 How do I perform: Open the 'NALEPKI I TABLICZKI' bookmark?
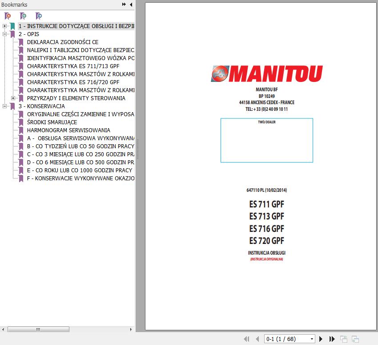click(x=80, y=50)
